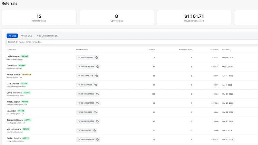
Task: Click the FRIEND-JAMES2223 code
Action: [85, 76]
